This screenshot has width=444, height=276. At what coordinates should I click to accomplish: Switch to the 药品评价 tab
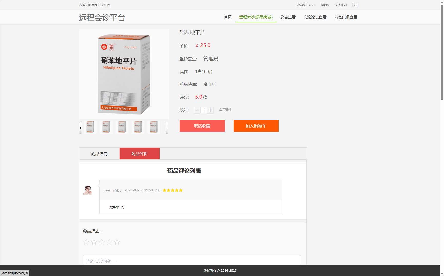(x=139, y=153)
